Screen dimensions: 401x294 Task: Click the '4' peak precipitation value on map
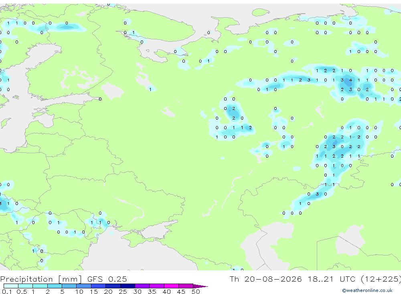pyautogui.click(x=350, y=80)
